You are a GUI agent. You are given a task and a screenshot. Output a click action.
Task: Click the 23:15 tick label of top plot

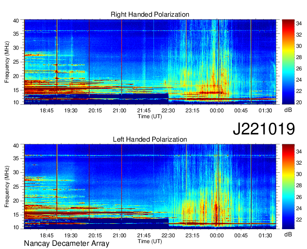(x=192, y=111)
